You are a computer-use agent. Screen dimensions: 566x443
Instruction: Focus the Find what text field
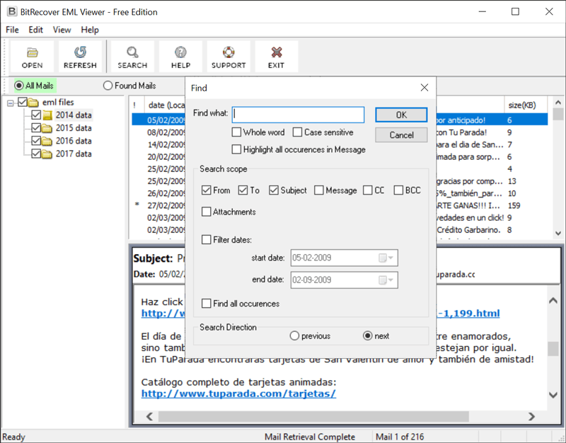point(298,115)
